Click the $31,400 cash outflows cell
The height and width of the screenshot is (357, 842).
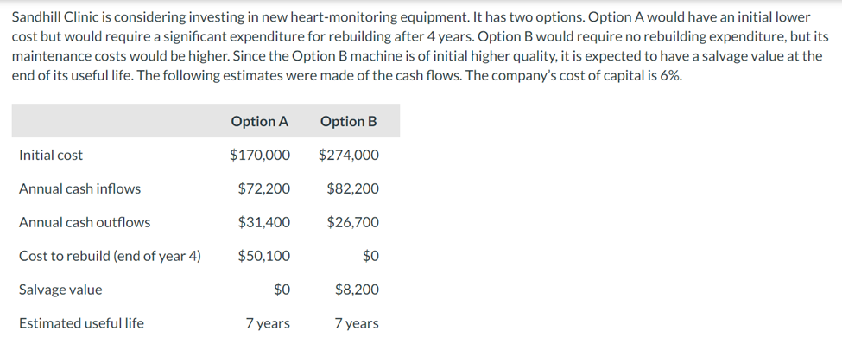[x=264, y=223]
